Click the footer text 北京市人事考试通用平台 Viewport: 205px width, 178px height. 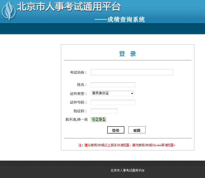[x=127, y=170]
